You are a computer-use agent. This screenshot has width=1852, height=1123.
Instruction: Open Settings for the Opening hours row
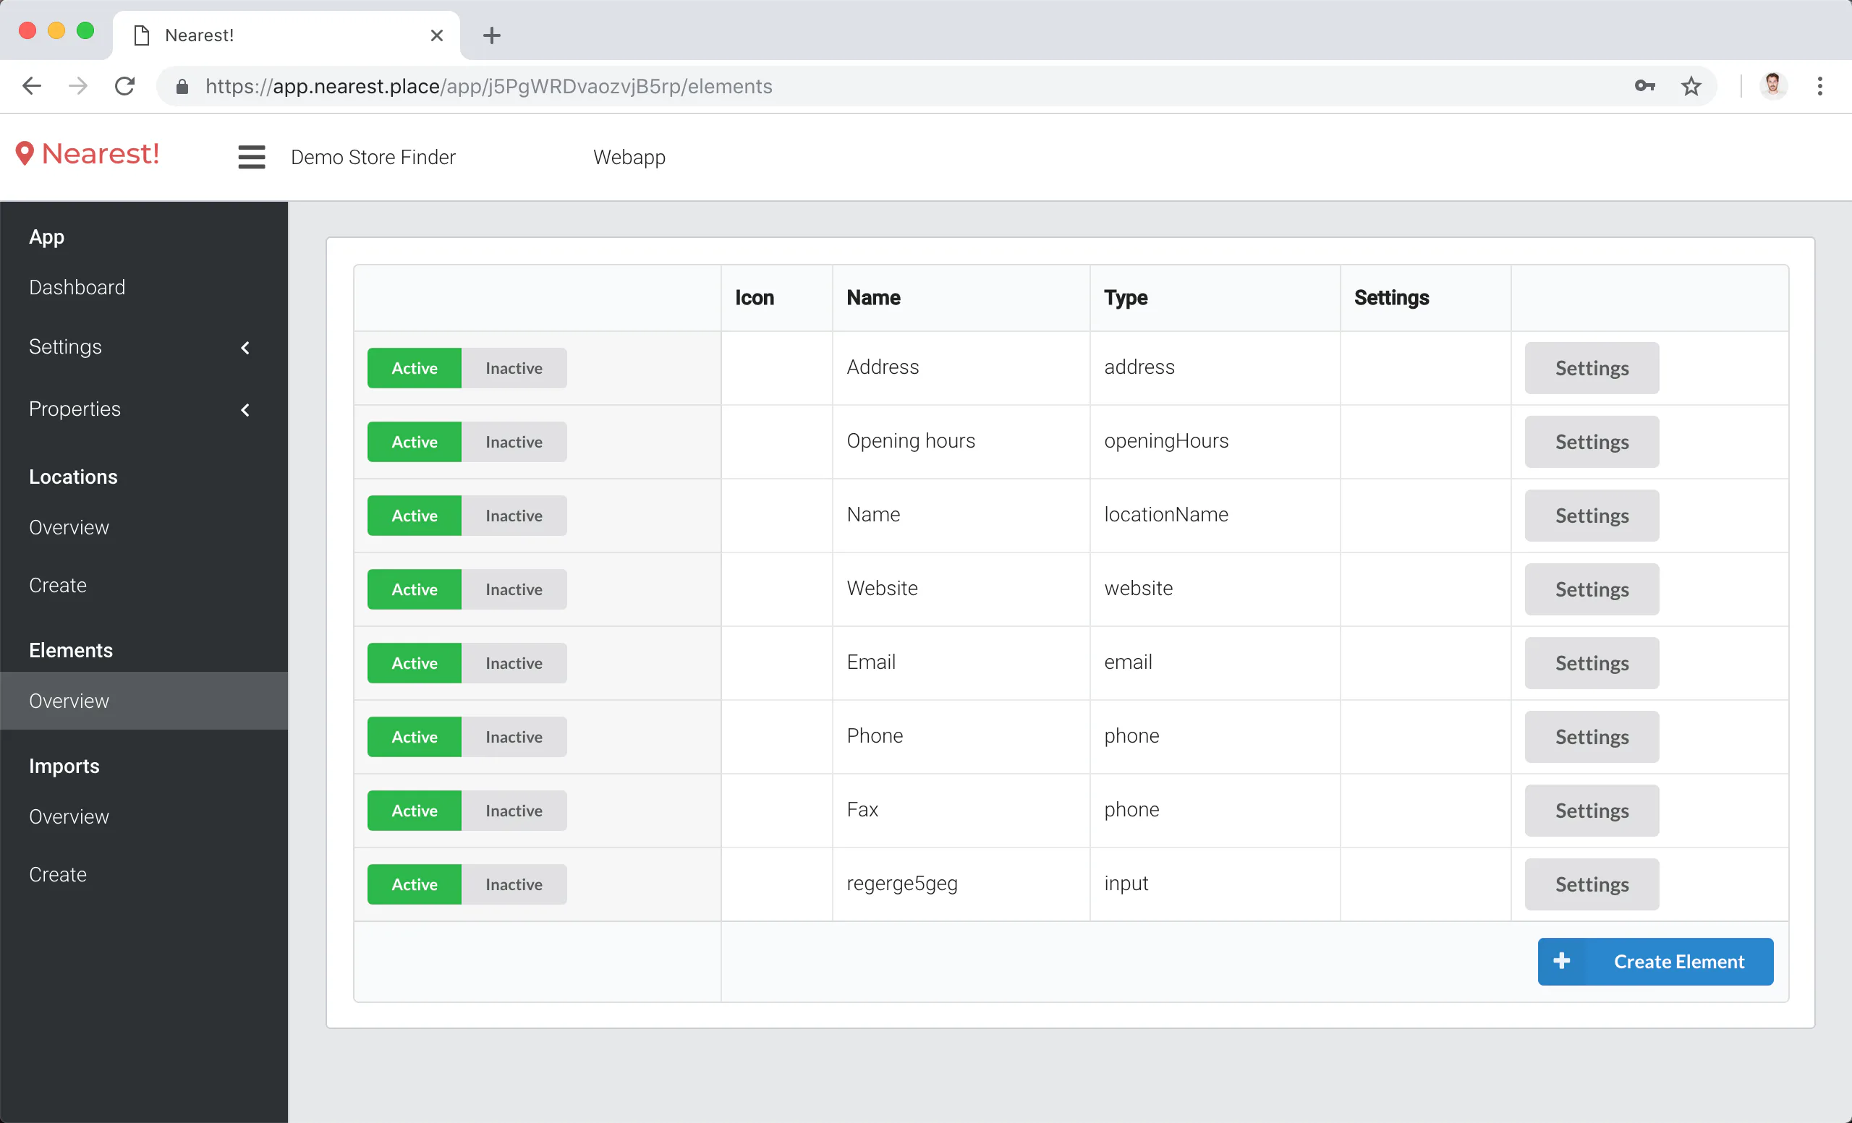[1591, 442]
